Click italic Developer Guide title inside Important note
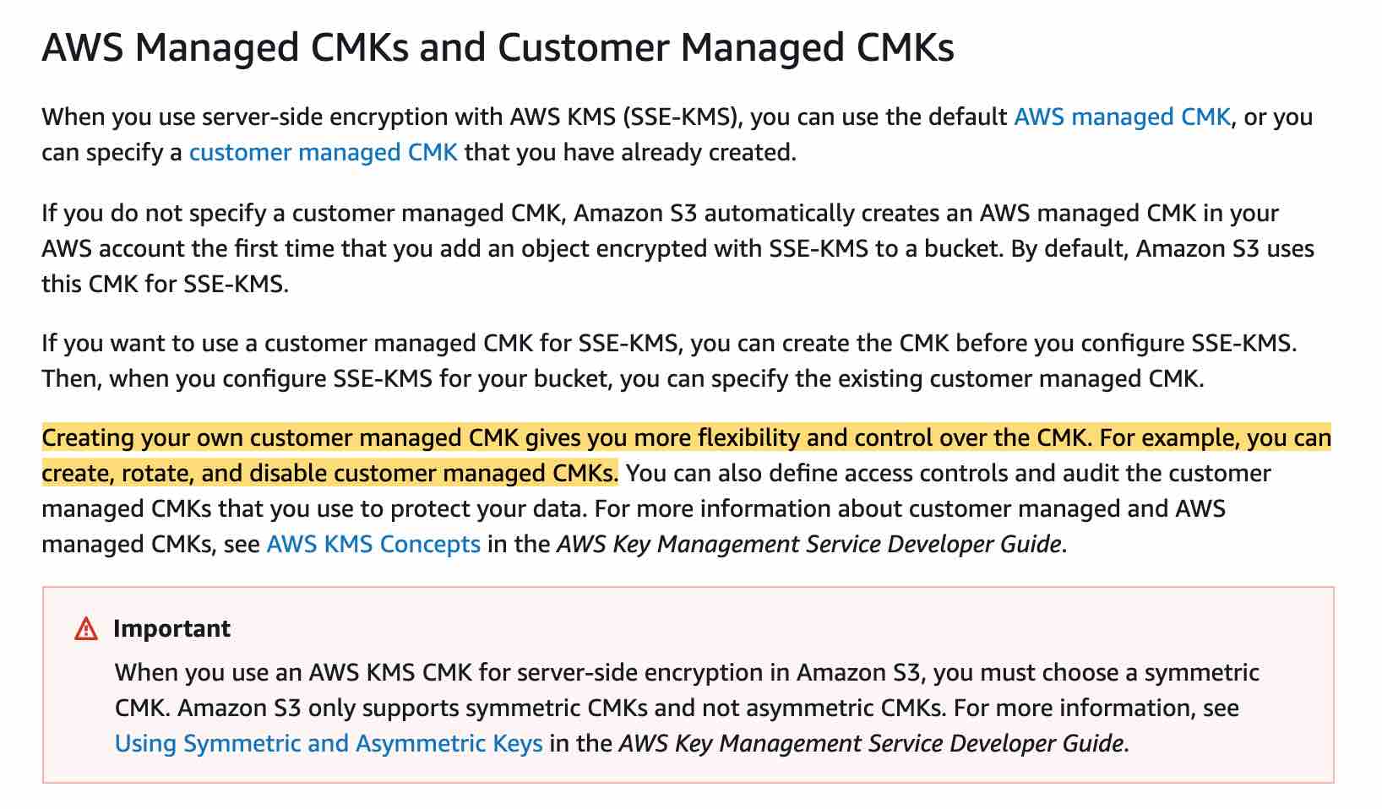The width and height of the screenshot is (1382, 809). (x=871, y=743)
